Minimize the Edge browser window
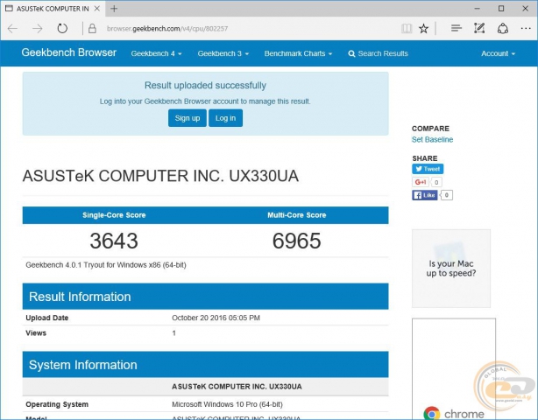 (x=477, y=9)
